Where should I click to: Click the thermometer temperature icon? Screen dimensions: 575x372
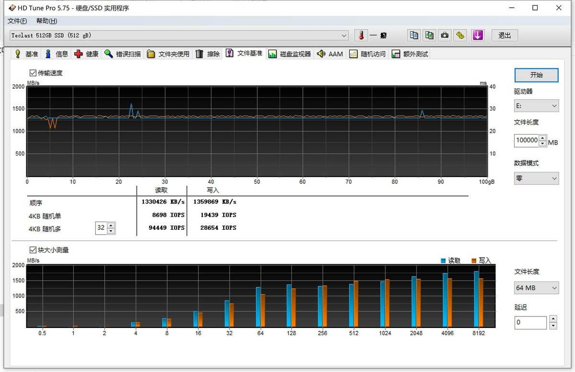(x=361, y=35)
